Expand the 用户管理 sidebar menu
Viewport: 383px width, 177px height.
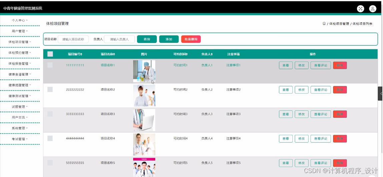click(20, 31)
